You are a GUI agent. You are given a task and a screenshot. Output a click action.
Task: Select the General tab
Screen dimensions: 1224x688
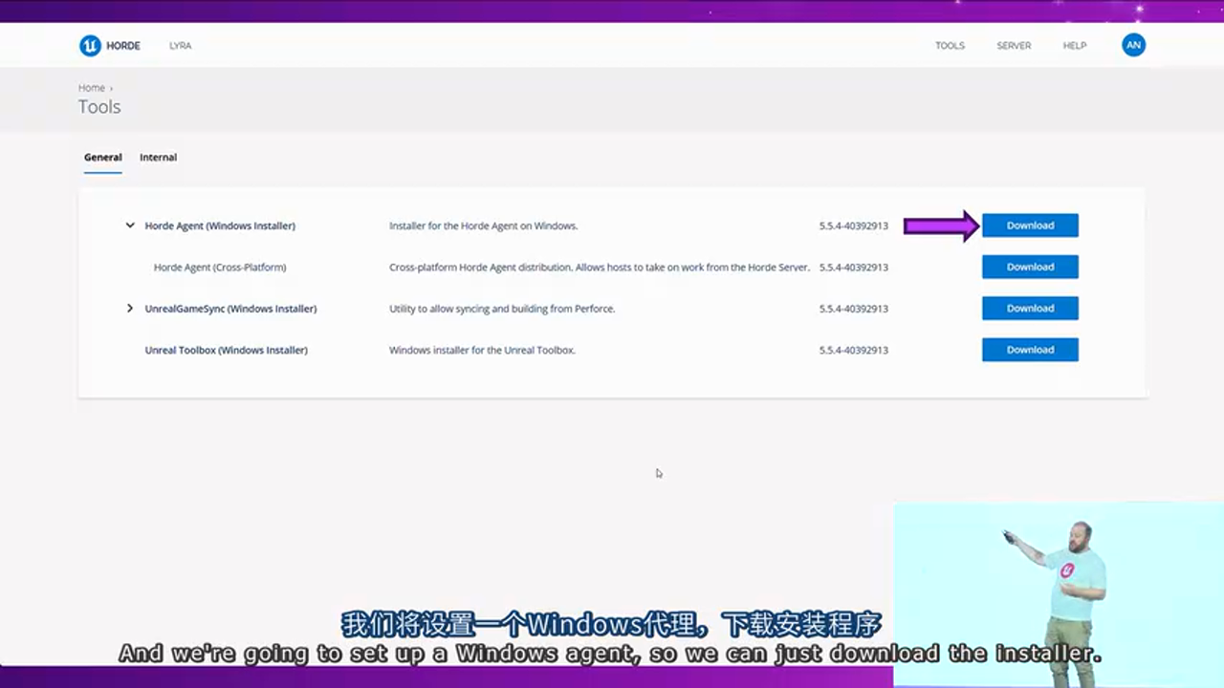[102, 157]
